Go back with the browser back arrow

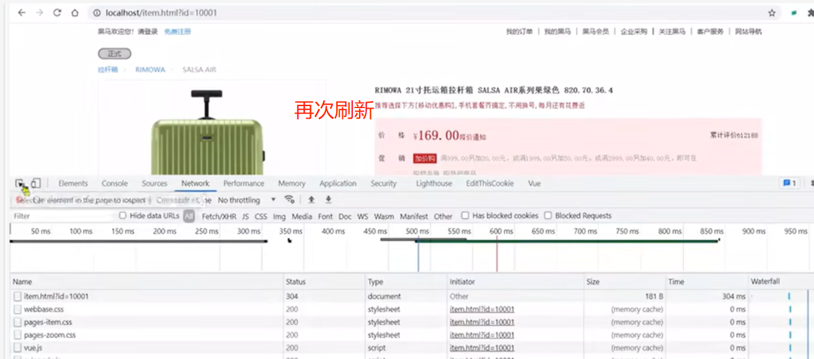click(x=21, y=13)
